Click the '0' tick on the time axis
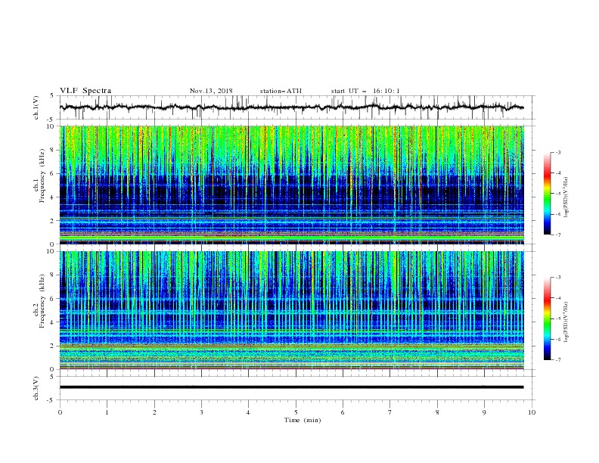This screenshot has height=463, width=599. [60, 412]
